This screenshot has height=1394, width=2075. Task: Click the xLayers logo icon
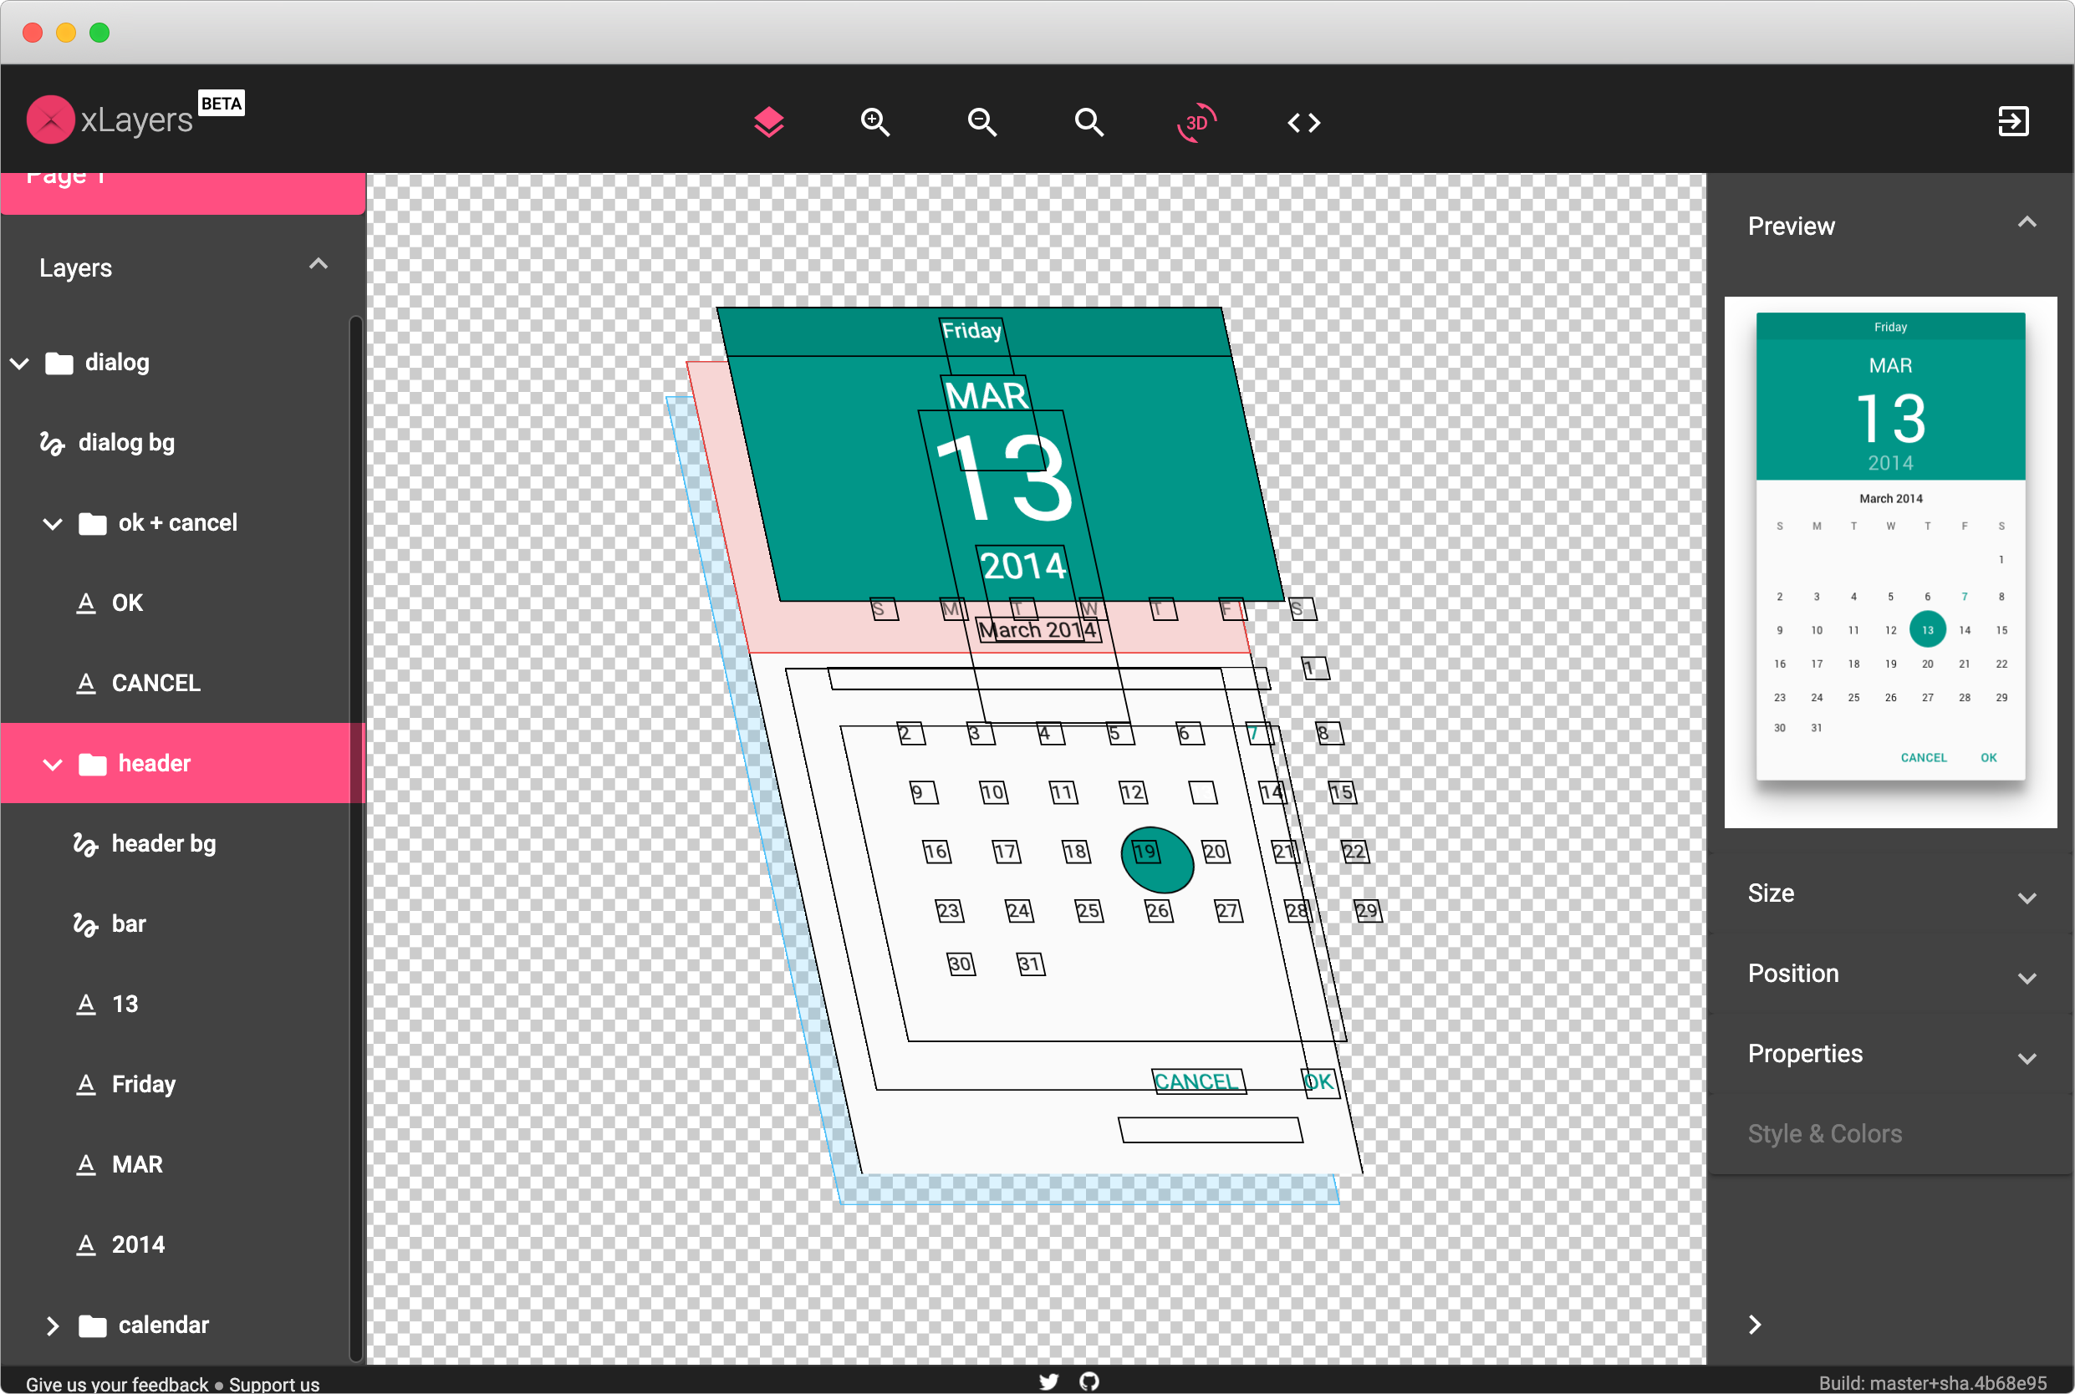(50, 120)
